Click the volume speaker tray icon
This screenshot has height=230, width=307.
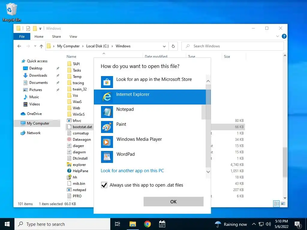(268, 224)
